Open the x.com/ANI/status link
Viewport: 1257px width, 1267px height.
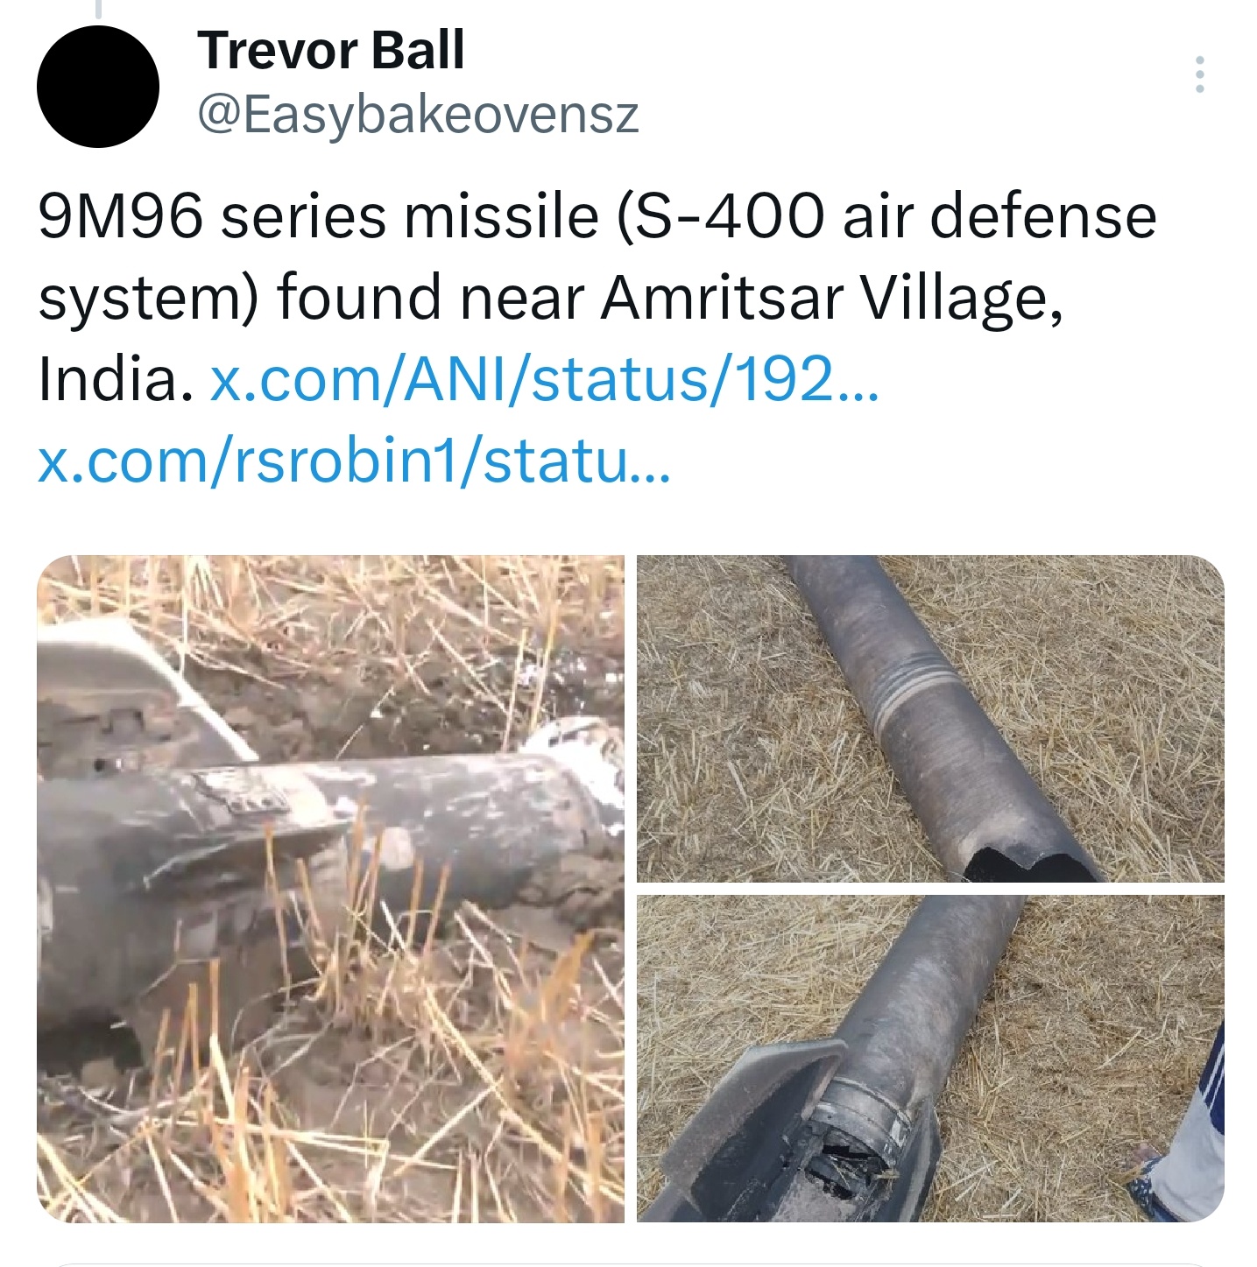coord(544,379)
